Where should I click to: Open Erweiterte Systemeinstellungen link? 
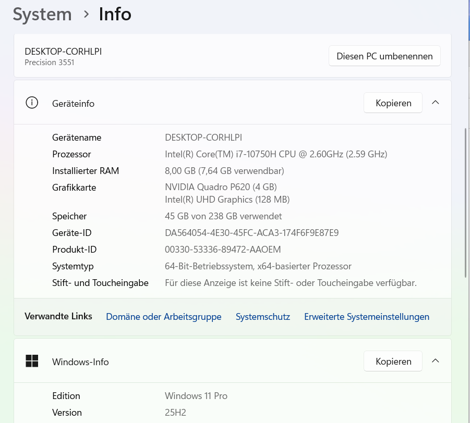coord(367,316)
